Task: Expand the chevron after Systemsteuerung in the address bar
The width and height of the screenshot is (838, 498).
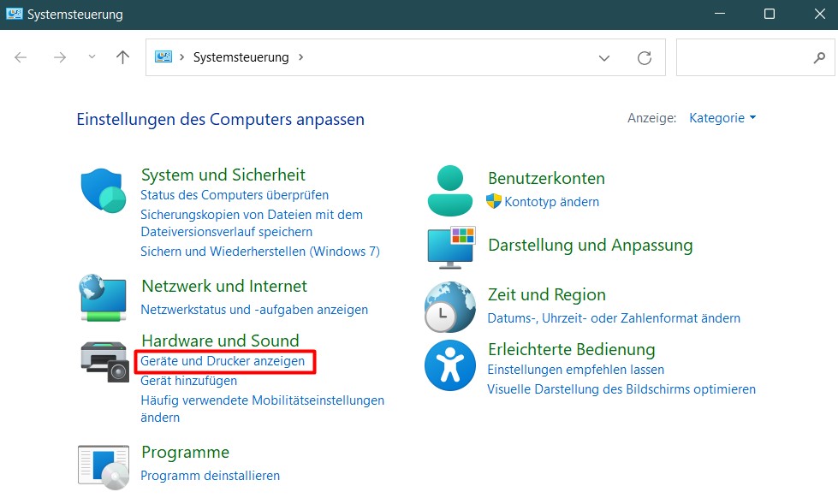Action: tap(301, 56)
